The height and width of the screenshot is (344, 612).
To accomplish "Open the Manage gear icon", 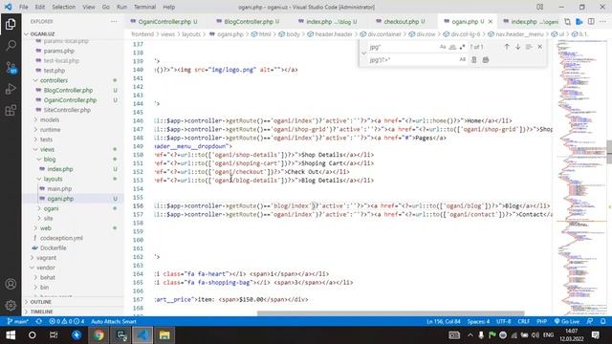I will 11,305.
